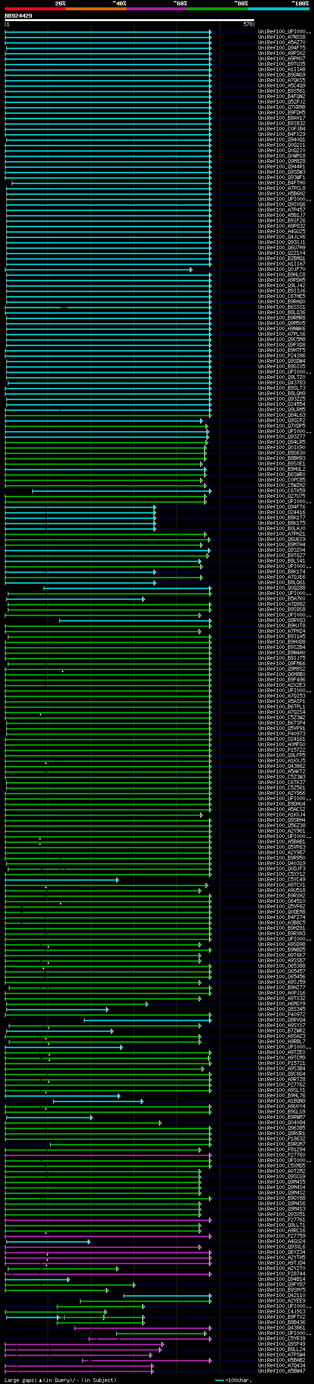Select label UniRef100_B4FTH0
The image size is (314, 1384).
282,183
